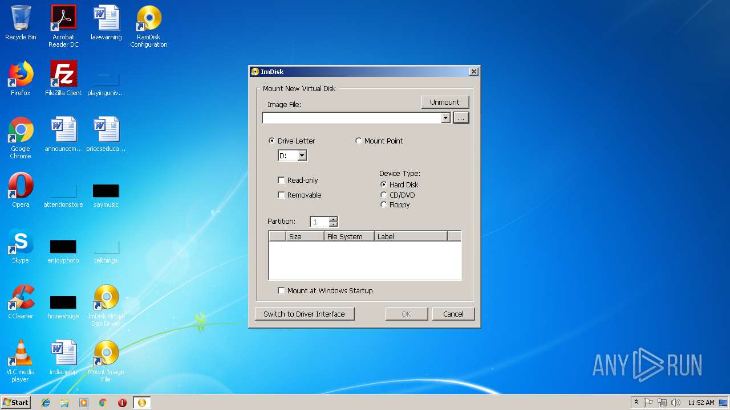
Task: Enable the Read-only checkbox
Action: (x=298, y=180)
